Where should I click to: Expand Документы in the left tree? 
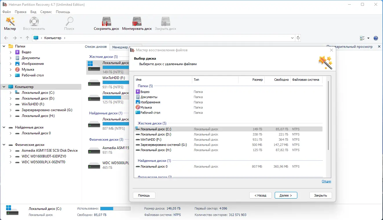point(11,58)
